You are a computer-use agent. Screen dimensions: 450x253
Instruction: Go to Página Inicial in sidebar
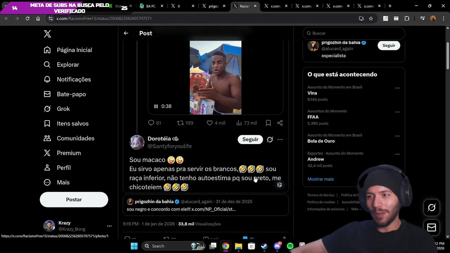tap(68, 50)
